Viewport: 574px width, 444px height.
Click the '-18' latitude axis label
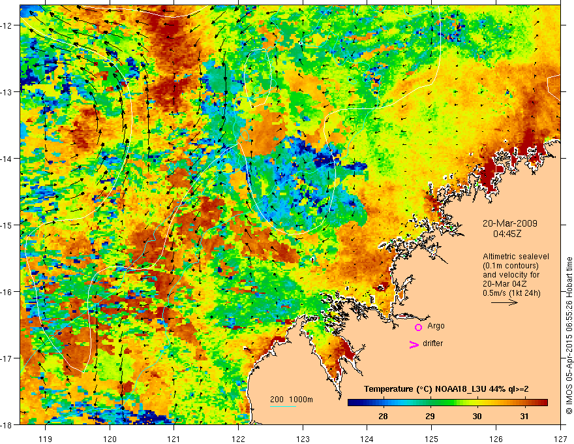[7, 424]
